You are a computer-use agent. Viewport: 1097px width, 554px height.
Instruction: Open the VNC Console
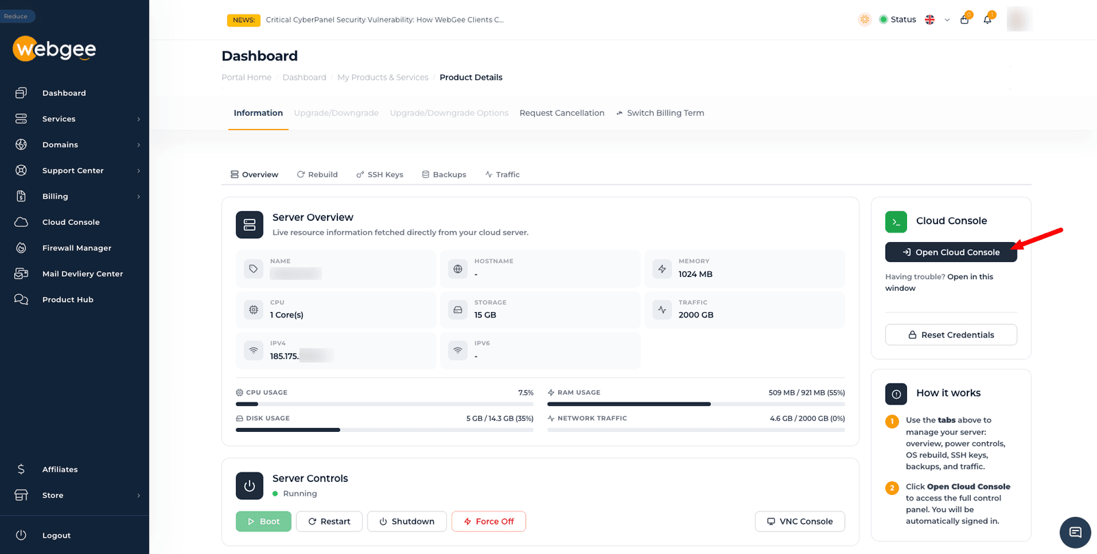[800, 521]
